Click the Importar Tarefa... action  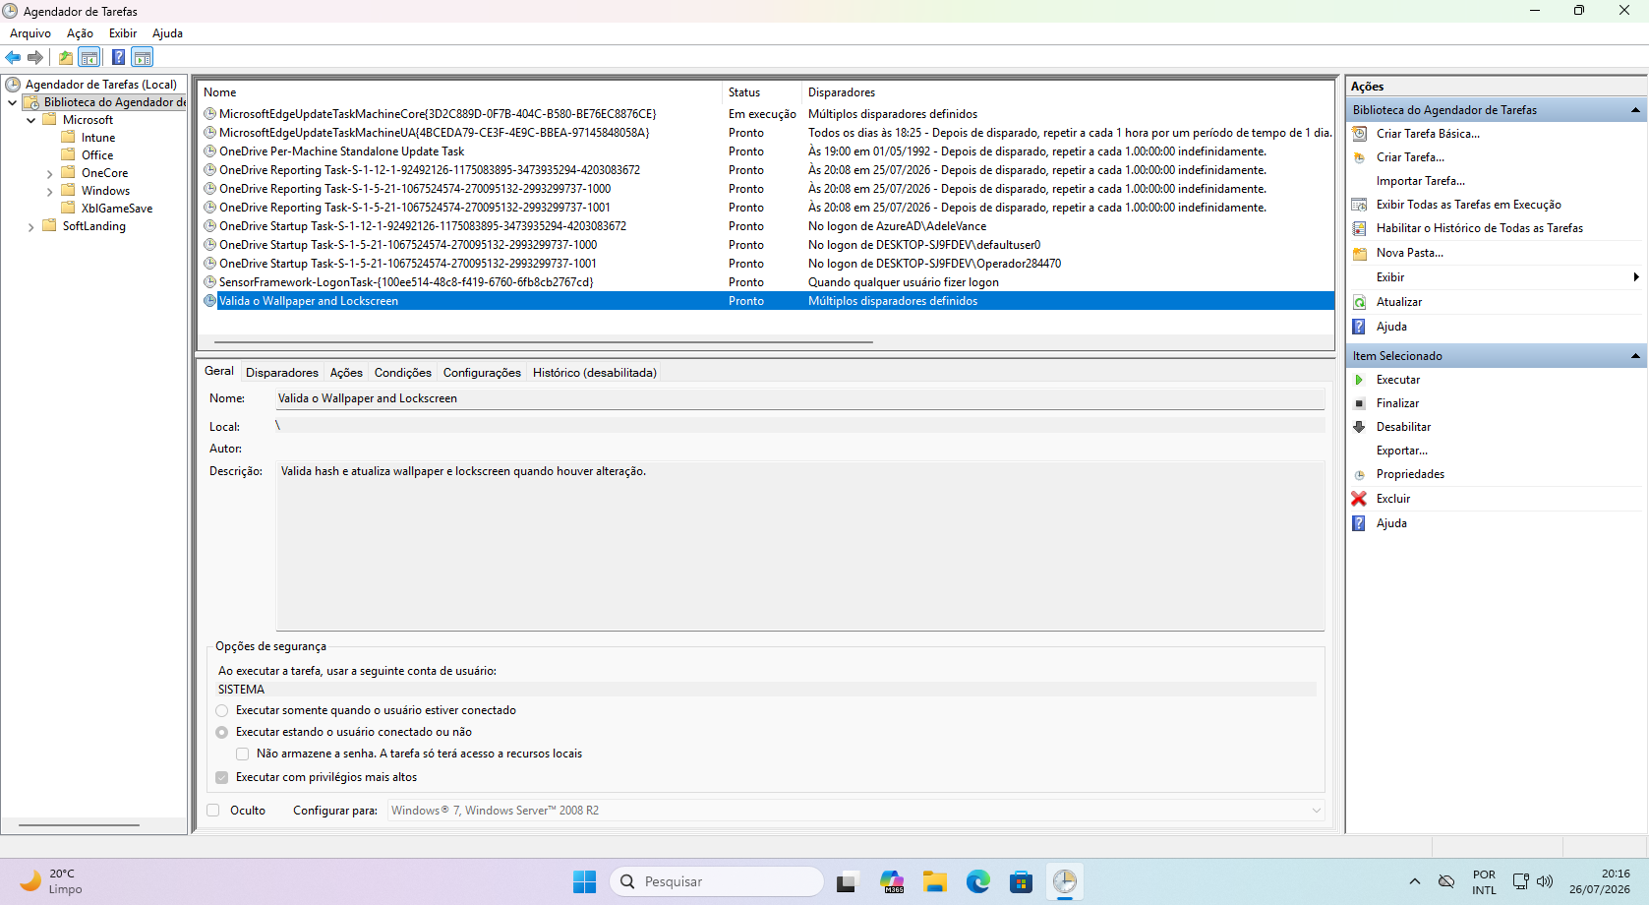(1421, 181)
